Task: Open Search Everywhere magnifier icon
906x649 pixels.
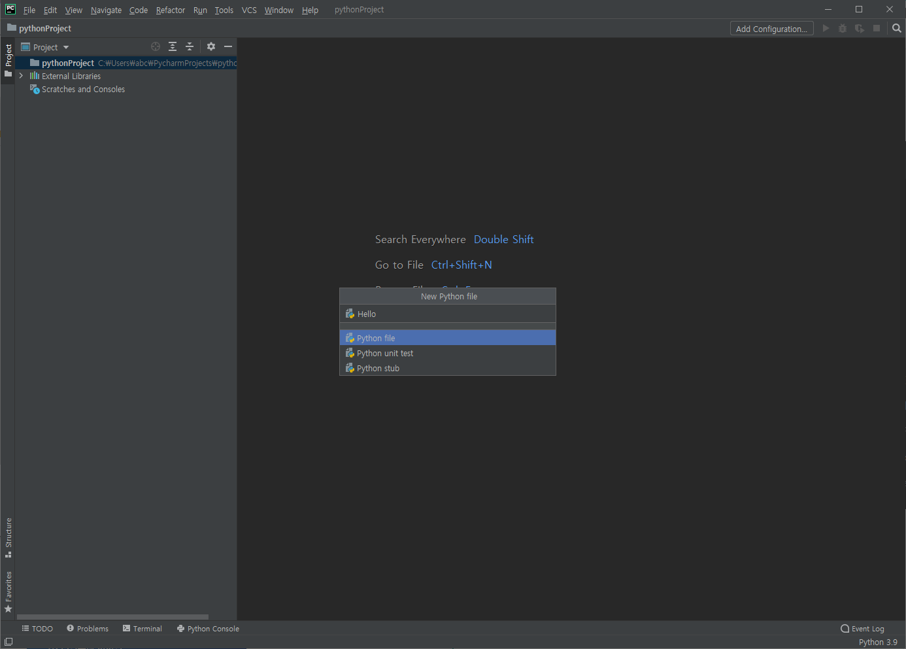Action: click(897, 28)
